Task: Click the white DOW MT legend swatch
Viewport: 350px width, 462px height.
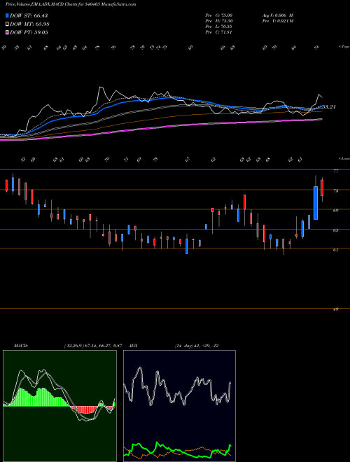Action: [8, 24]
